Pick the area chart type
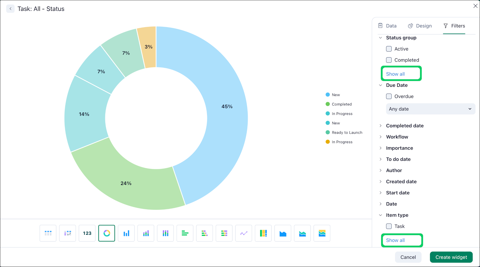 coord(283,233)
